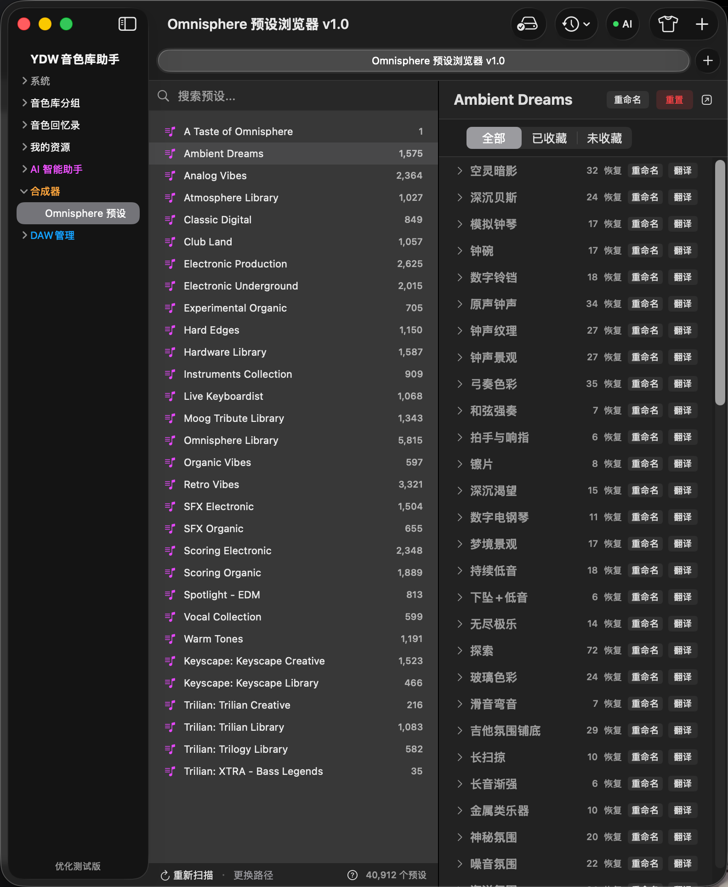Select the Live Keyboardist library
This screenshot has width=728, height=887.
click(293, 396)
